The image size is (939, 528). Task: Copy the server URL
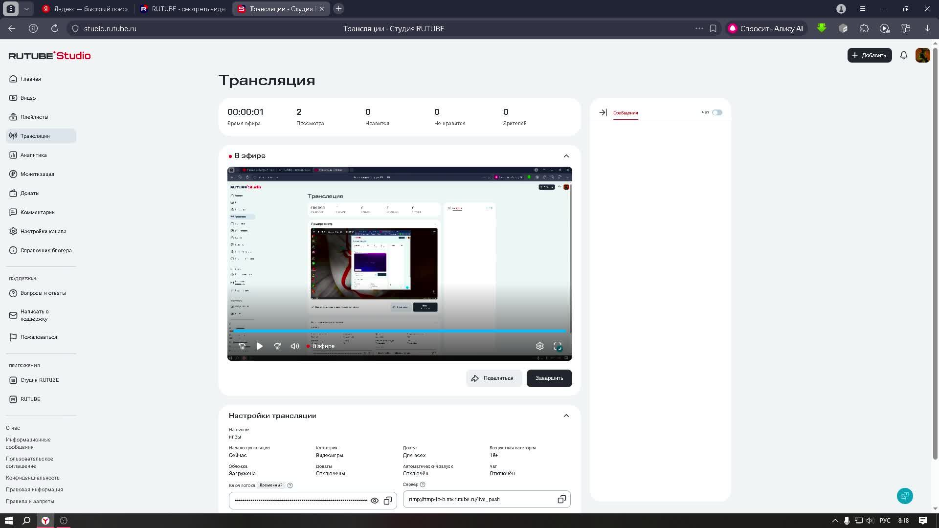pos(561,499)
